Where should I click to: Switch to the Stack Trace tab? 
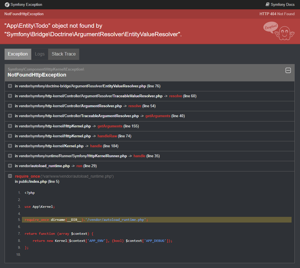coord(63,54)
